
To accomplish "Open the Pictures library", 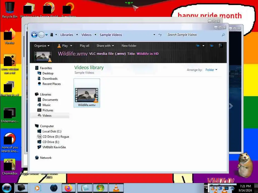I will coord(48,110).
